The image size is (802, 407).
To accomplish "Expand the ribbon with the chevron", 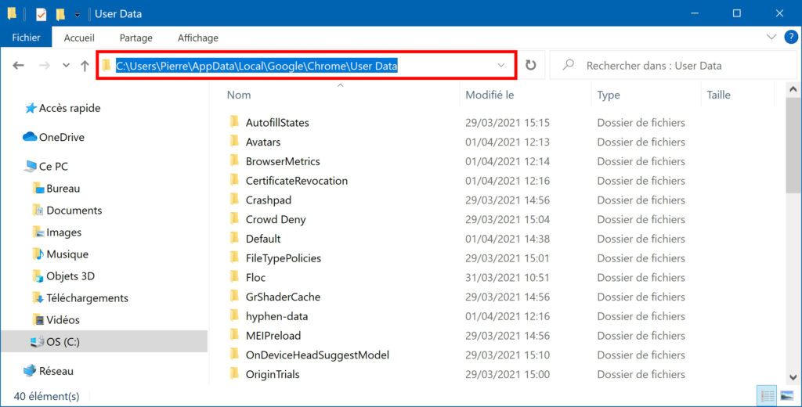I will point(771,37).
